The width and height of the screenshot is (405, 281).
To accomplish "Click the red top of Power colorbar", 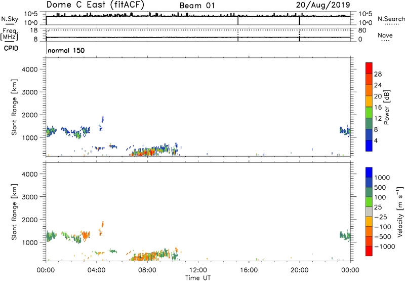I will [x=369, y=68].
